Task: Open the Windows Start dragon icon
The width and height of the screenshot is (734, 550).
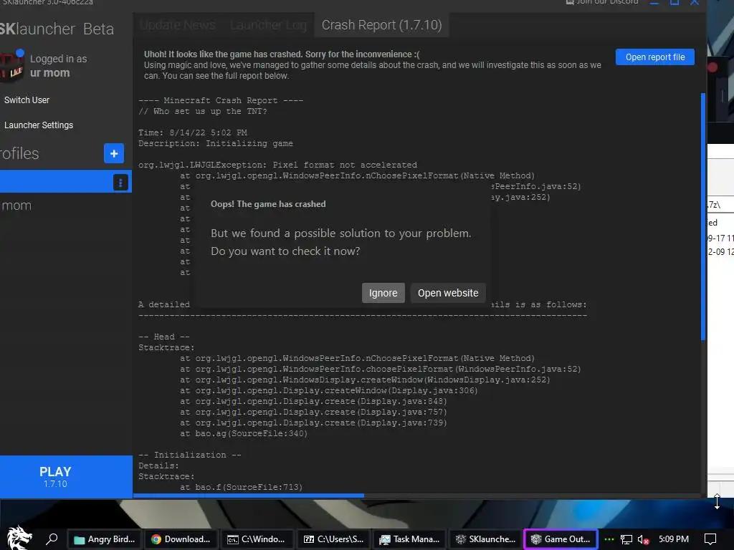Action: 19,538
